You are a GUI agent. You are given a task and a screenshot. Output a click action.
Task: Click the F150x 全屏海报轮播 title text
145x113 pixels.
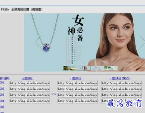pos(21,10)
